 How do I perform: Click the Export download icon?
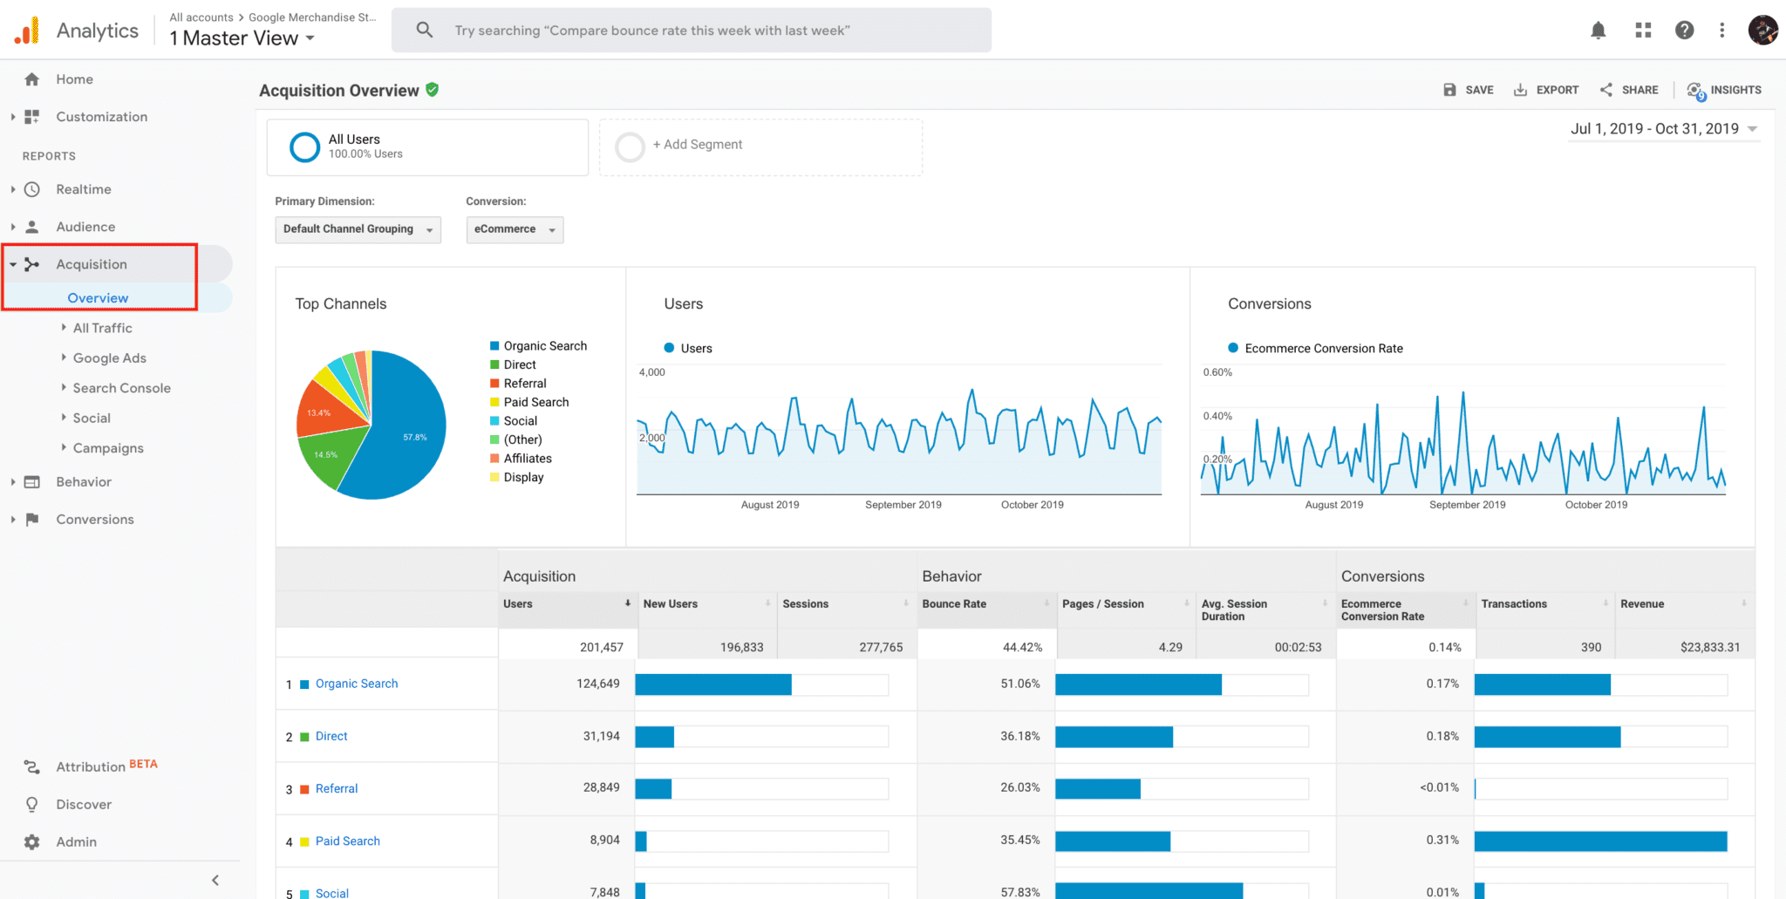(1520, 90)
